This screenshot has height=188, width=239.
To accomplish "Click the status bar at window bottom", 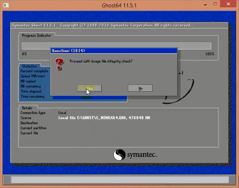I will [x=119, y=179].
